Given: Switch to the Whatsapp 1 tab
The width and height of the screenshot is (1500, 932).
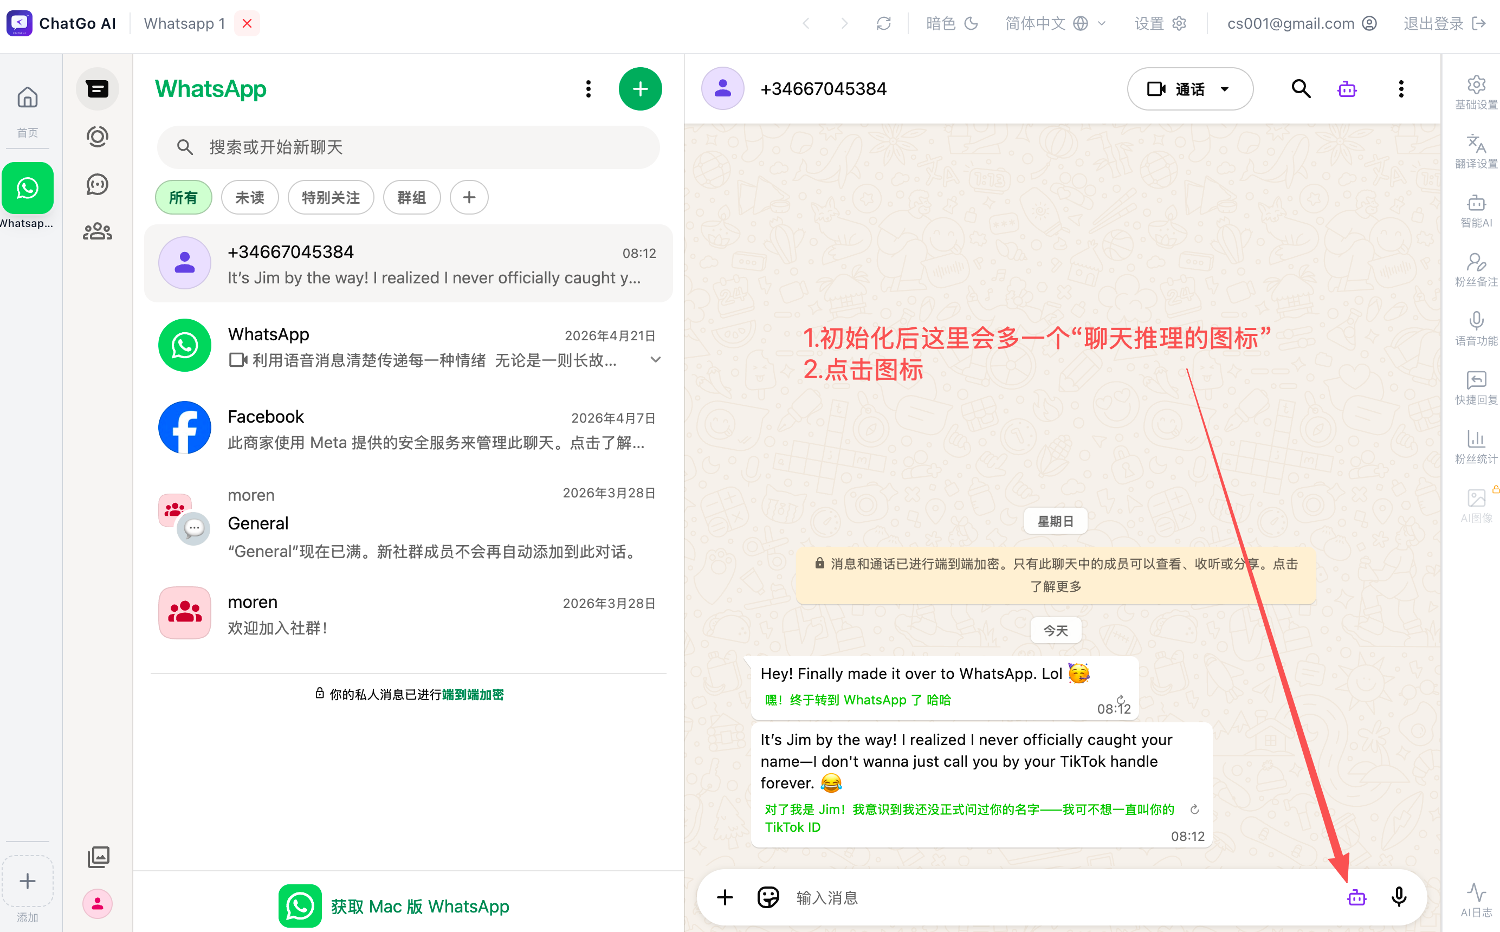Looking at the screenshot, I should pyautogui.click(x=184, y=23).
